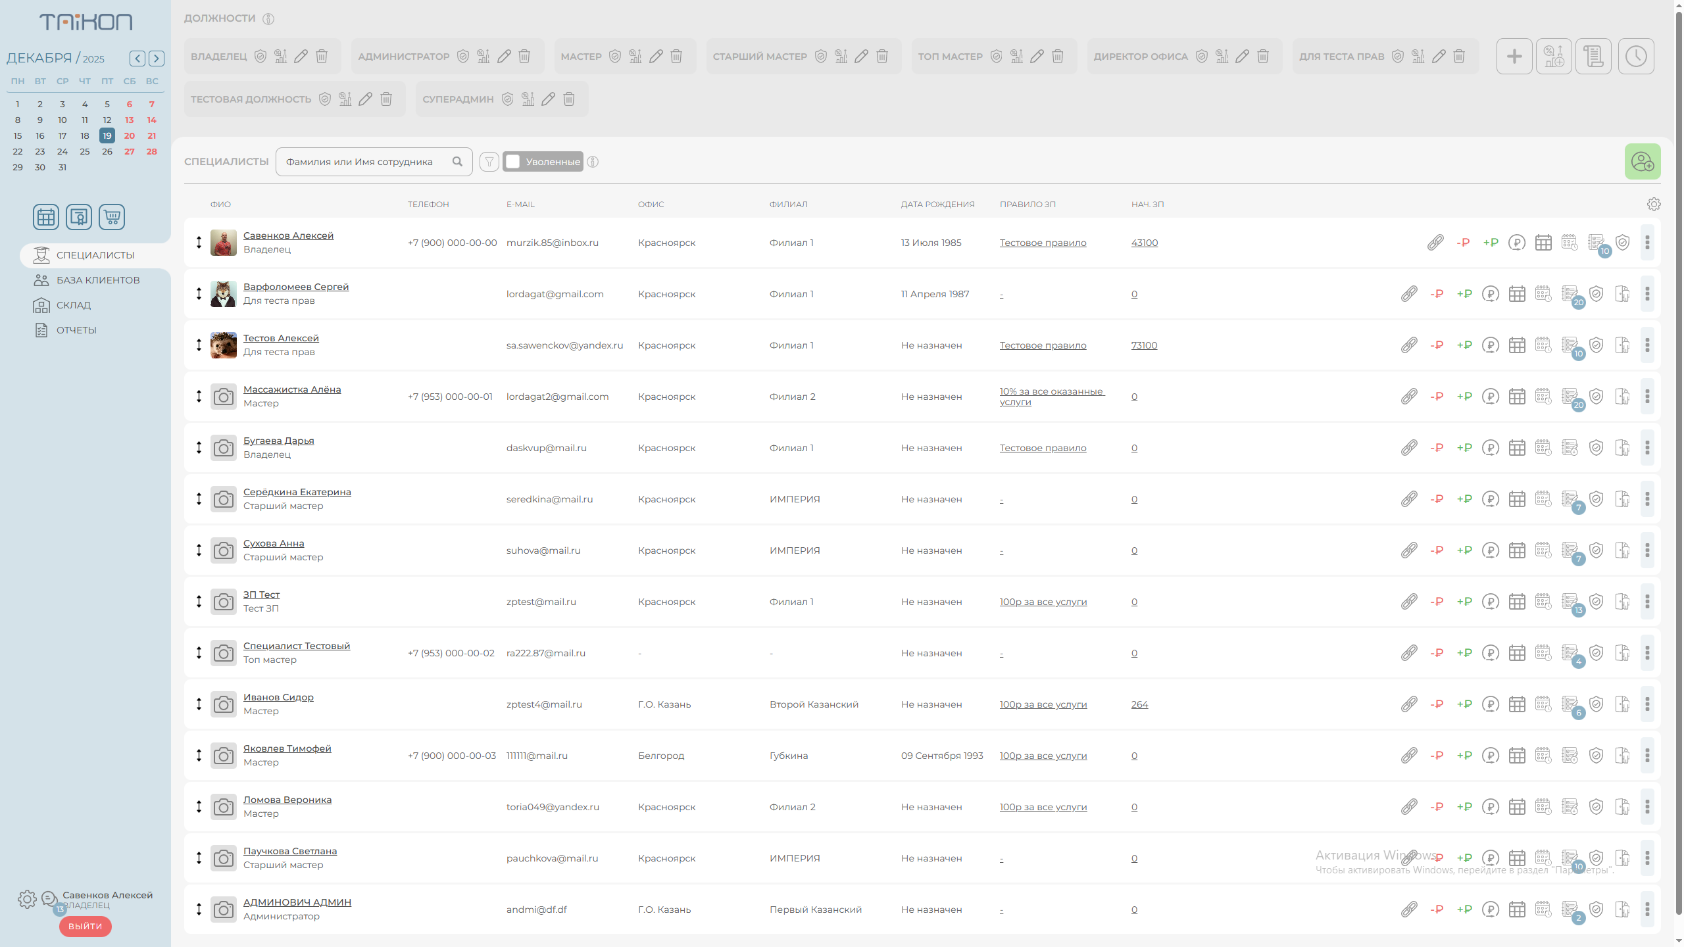The height and width of the screenshot is (947, 1684).
Task: Open ruble payout circle icon for Массажистка Алёна
Action: tap(1491, 397)
